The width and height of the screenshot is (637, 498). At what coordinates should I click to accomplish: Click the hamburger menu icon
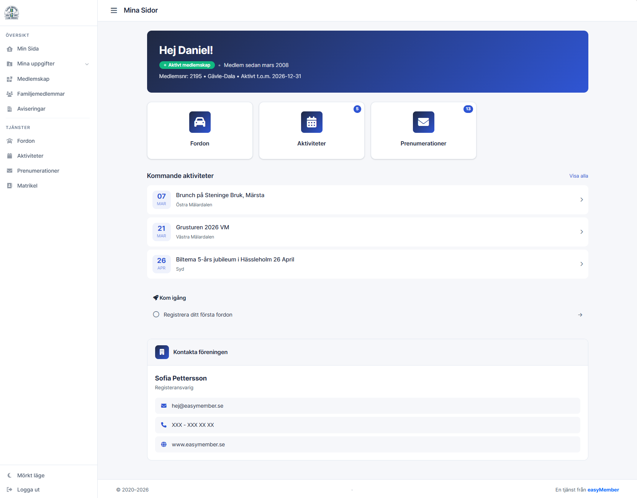click(114, 10)
